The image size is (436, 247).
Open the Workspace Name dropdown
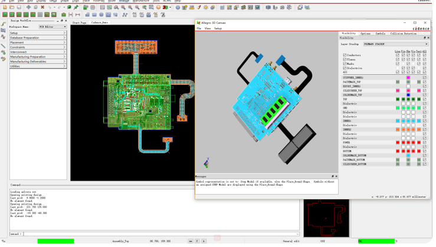[x=53, y=27]
